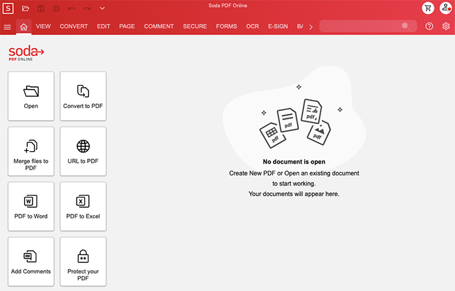Click the open file folder icon in the title bar

tap(25, 8)
